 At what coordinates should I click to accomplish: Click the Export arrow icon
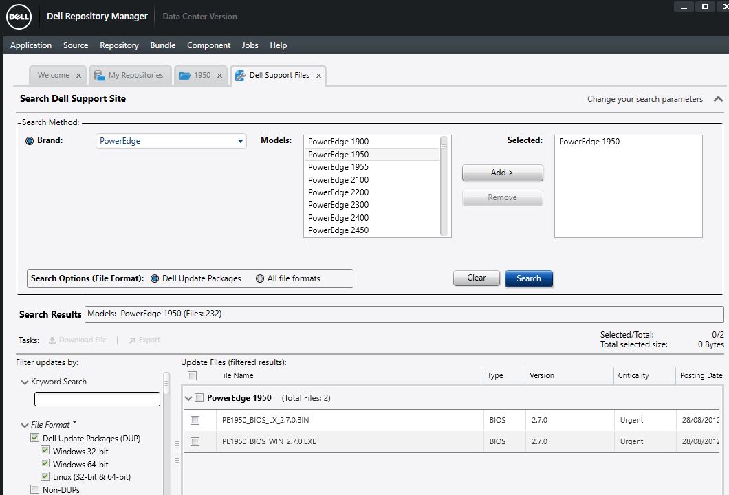coord(132,340)
